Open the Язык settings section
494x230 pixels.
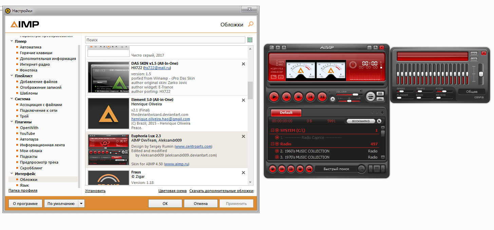tap(24, 185)
